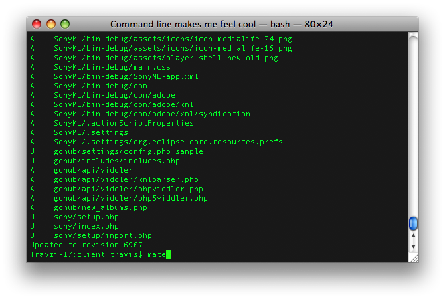This screenshot has width=445, height=299.
Task: Click the 'Travzi-17:client travis$' prompt
Action: 86,254
